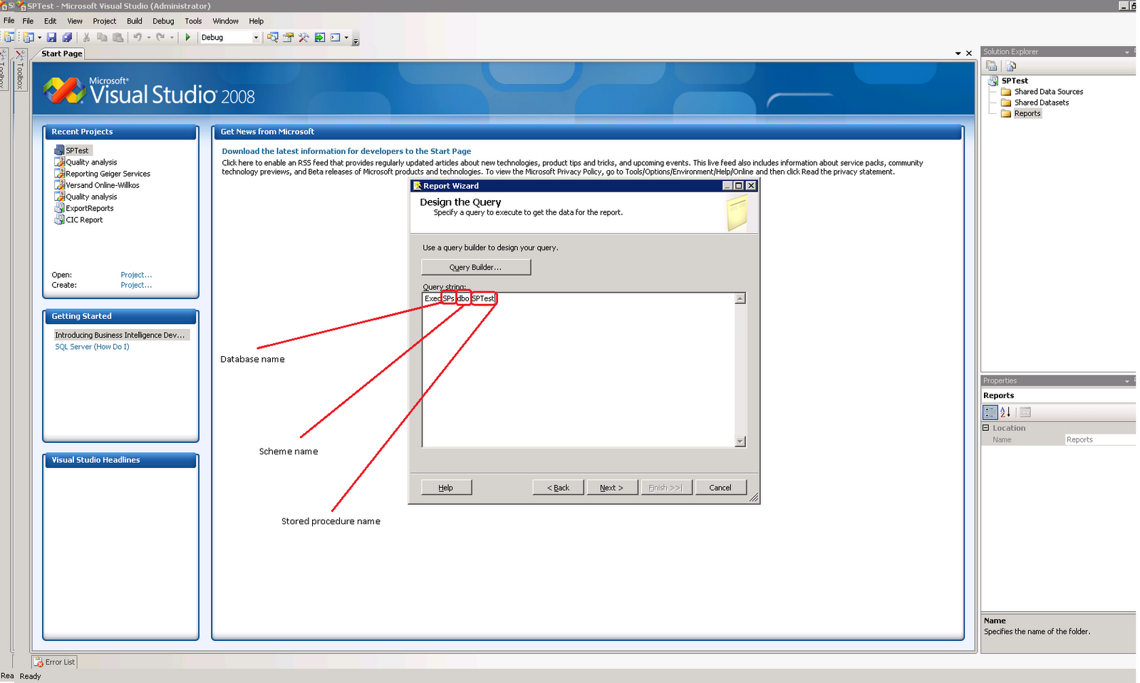
Task: Go Back in the Report Wizard
Action: (558, 488)
